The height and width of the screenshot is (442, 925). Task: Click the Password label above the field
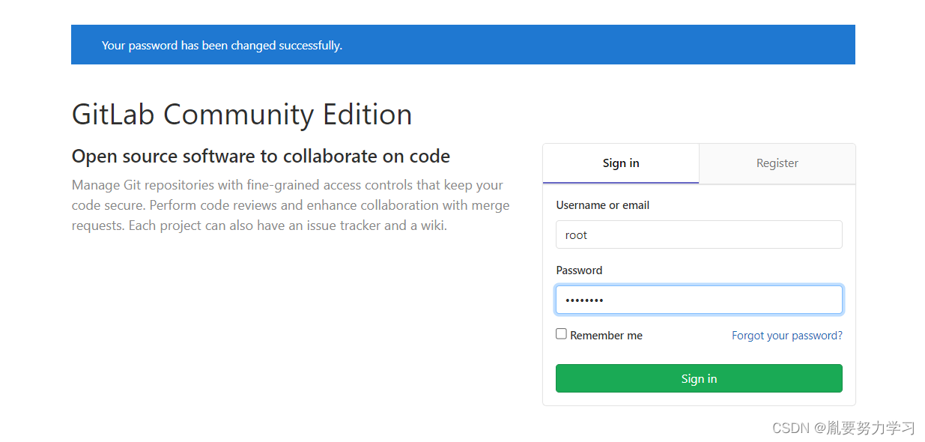pyautogui.click(x=579, y=270)
